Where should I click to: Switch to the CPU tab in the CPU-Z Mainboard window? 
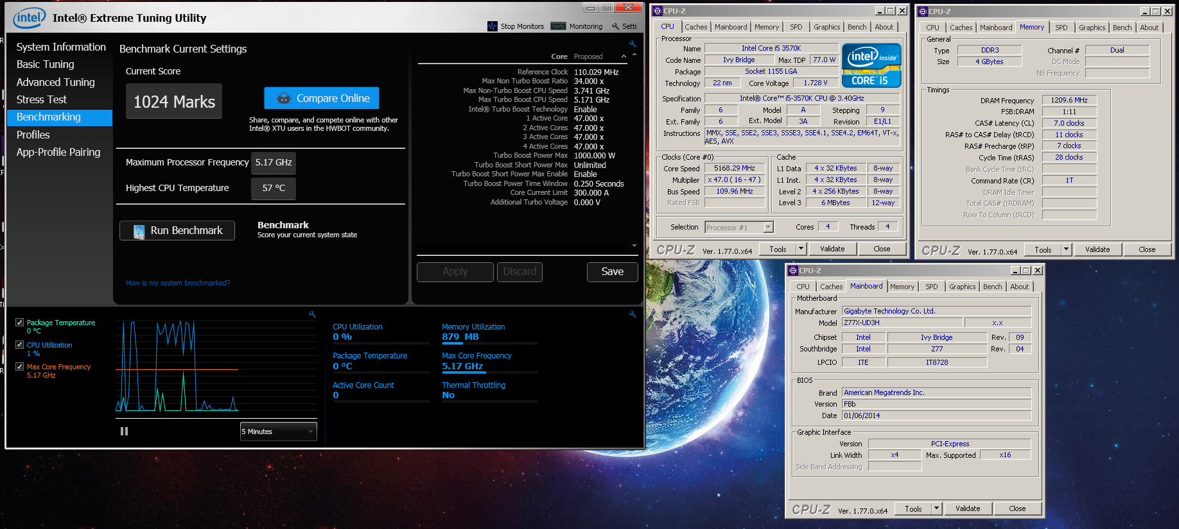tap(803, 287)
